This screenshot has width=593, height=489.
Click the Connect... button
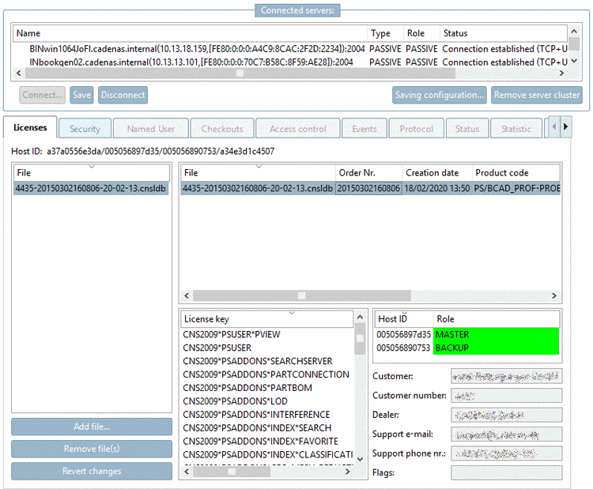pos(42,95)
